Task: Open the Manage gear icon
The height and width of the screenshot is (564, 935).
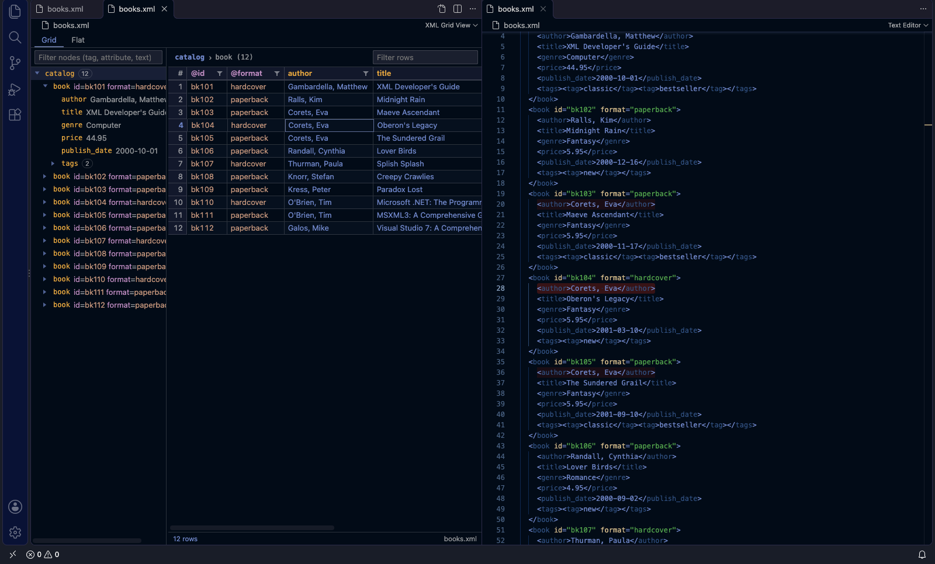Action: pos(15,532)
